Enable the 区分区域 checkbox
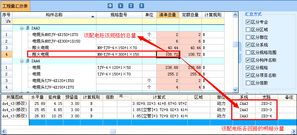297x135 pixels. coord(248,29)
